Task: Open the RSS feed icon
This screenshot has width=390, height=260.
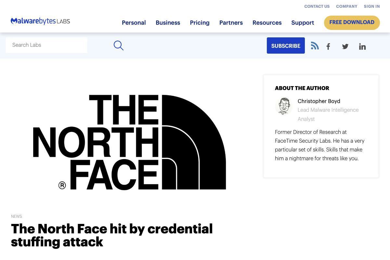Action: point(315,45)
